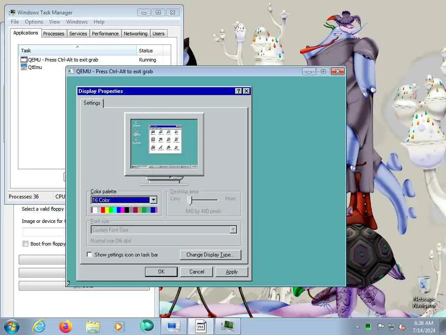Screen dimensions: 446x335
Task: Sort tasks by the Task column header
Action: point(78,51)
